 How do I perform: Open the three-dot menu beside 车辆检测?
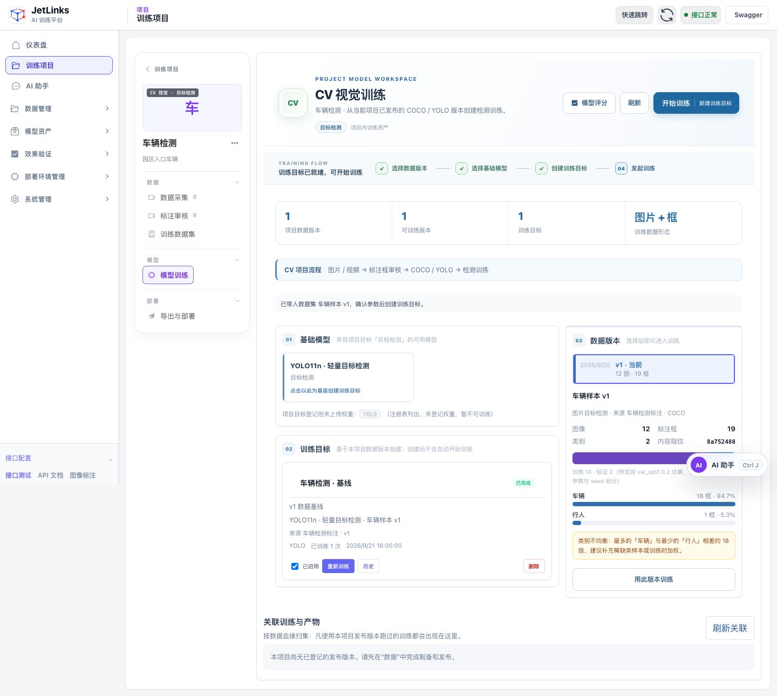coord(235,143)
